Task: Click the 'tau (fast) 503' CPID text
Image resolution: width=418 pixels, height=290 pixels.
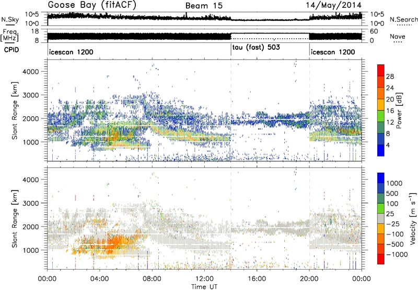Action: pos(256,48)
